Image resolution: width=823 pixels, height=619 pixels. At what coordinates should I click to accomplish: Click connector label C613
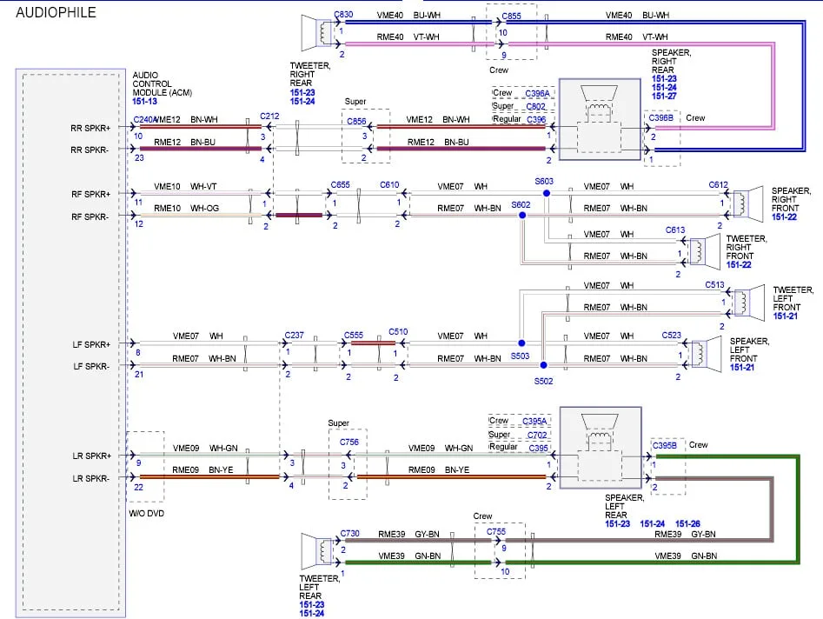click(x=675, y=230)
